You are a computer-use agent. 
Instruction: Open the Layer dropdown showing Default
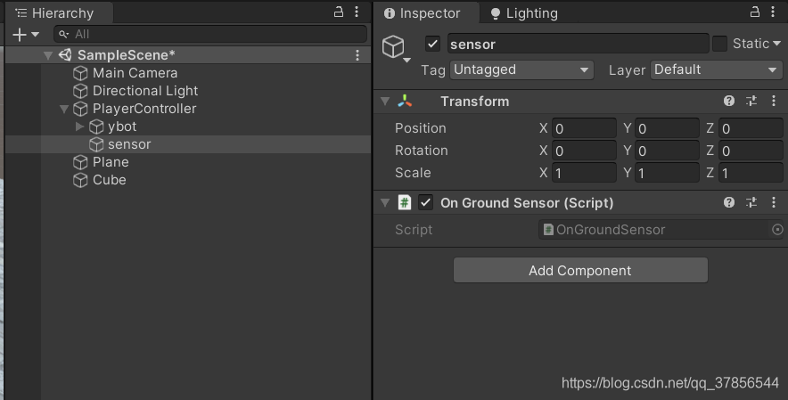click(x=717, y=69)
